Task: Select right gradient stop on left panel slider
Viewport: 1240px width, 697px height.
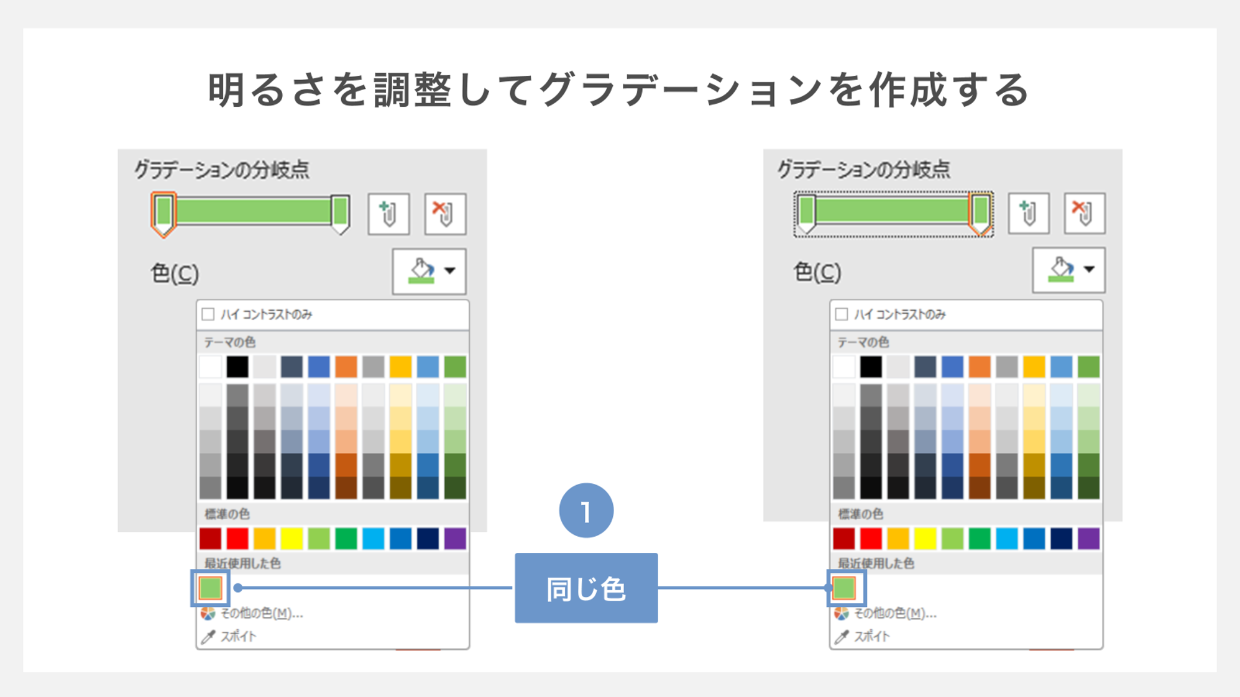Action: point(340,215)
